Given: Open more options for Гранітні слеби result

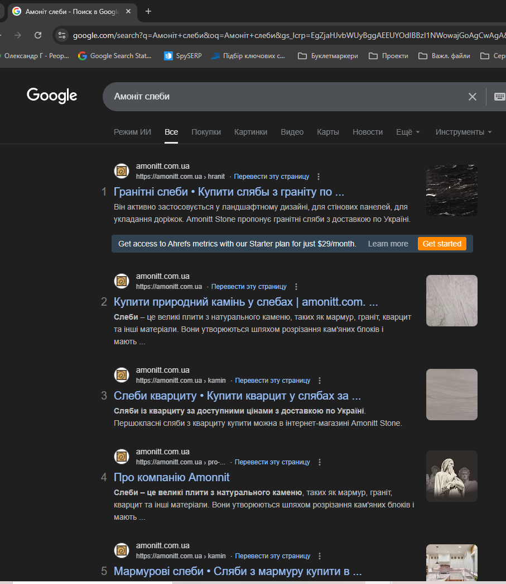Looking at the screenshot, I should pos(319,177).
